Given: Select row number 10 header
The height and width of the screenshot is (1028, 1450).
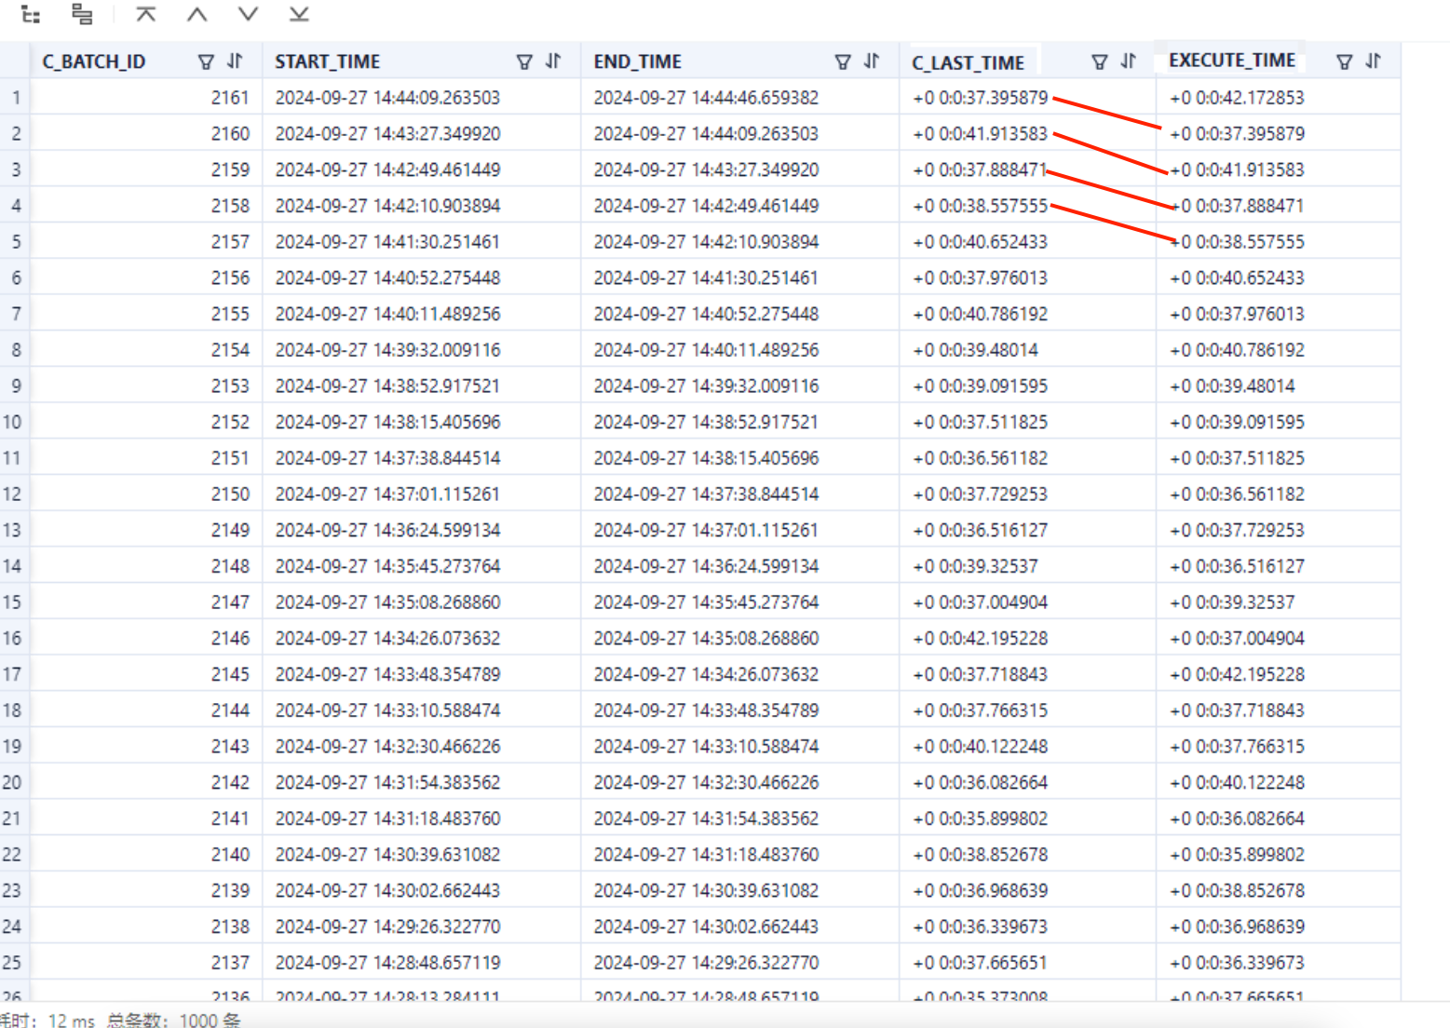Looking at the screenshot, I should (16, 422).
